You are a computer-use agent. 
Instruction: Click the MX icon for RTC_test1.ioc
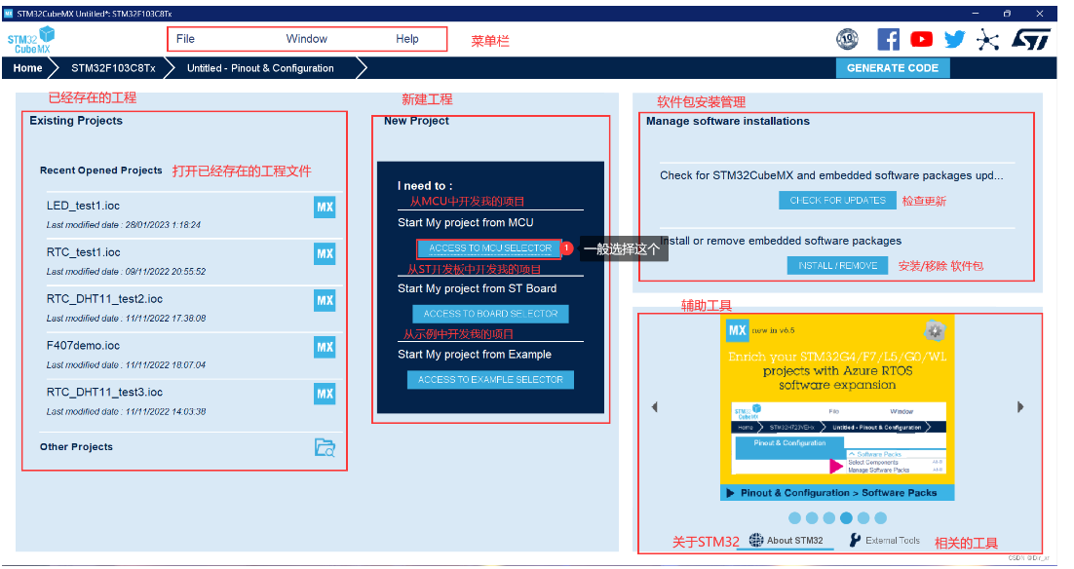click(x=325, y=253)
